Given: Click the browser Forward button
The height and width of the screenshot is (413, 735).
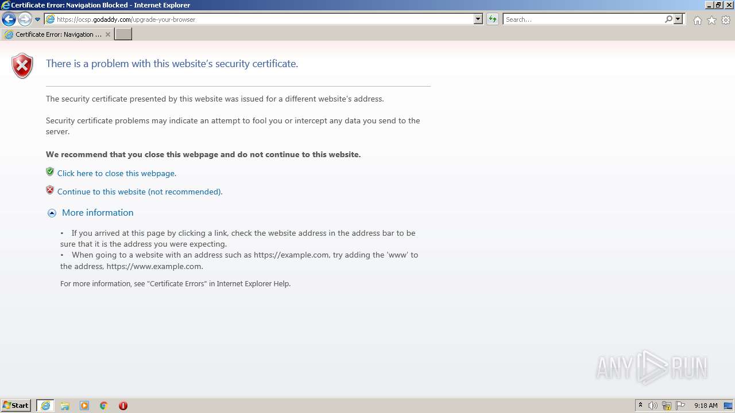Looking at the screenshot, I should click(x=25, y=20).
